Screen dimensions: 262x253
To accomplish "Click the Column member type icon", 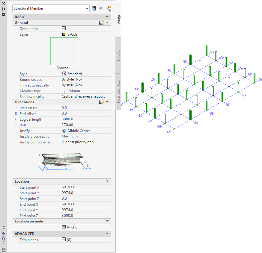I will [x=64, y=91].
